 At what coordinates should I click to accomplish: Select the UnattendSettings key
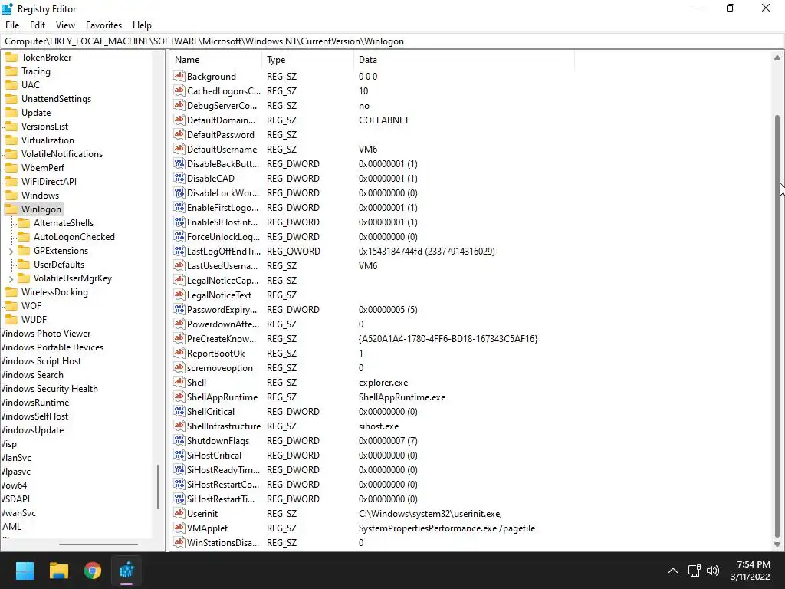coord(56,99)
